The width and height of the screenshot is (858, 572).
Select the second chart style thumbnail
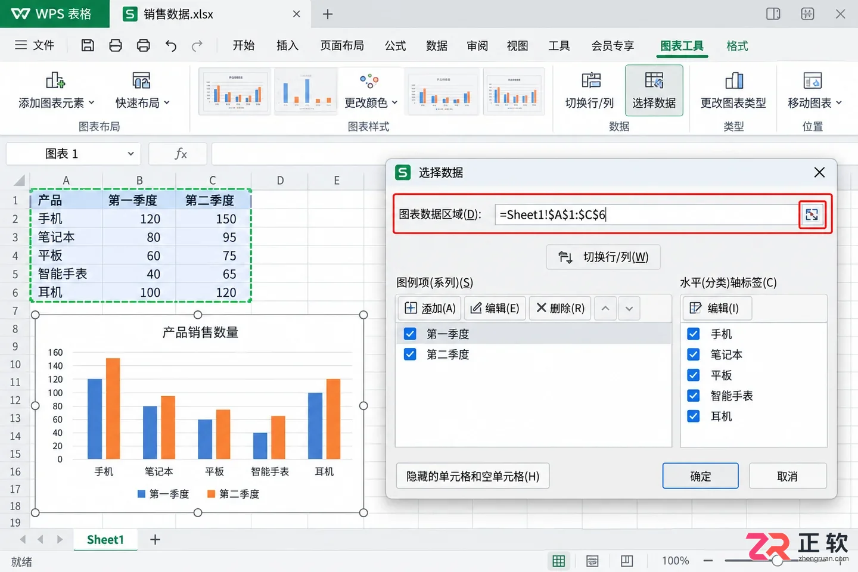point(306,91)
